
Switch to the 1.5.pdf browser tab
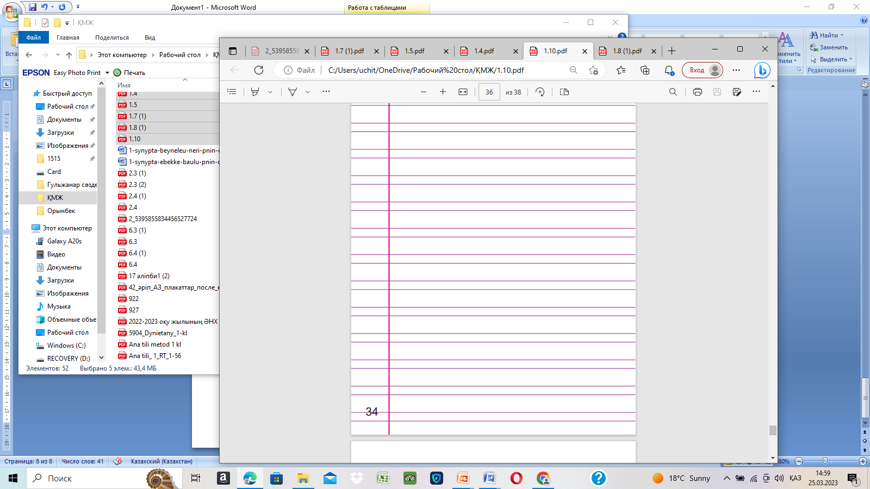pos(414,51)
